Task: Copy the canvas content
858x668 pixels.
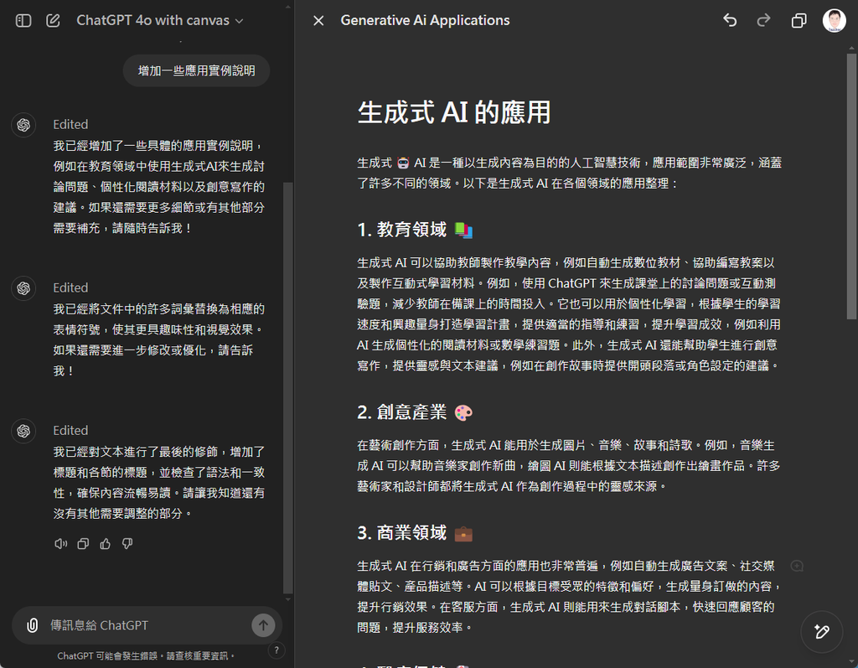Action: click(799, 21)
